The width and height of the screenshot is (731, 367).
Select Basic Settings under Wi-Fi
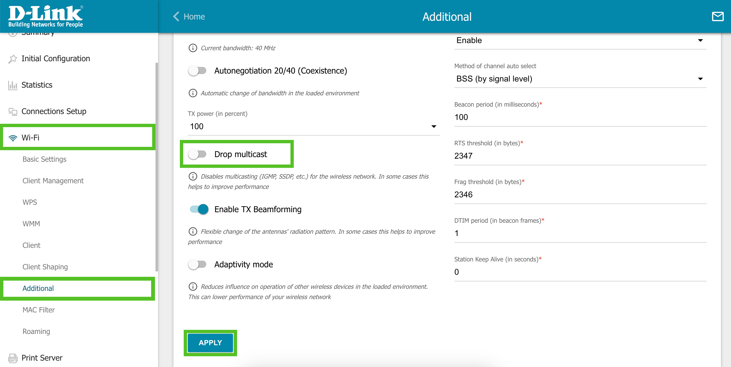coord(44,159)
